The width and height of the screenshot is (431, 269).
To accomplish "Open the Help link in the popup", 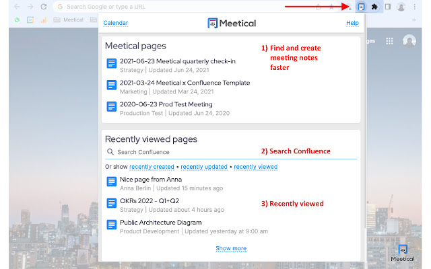I will [352, 23].
